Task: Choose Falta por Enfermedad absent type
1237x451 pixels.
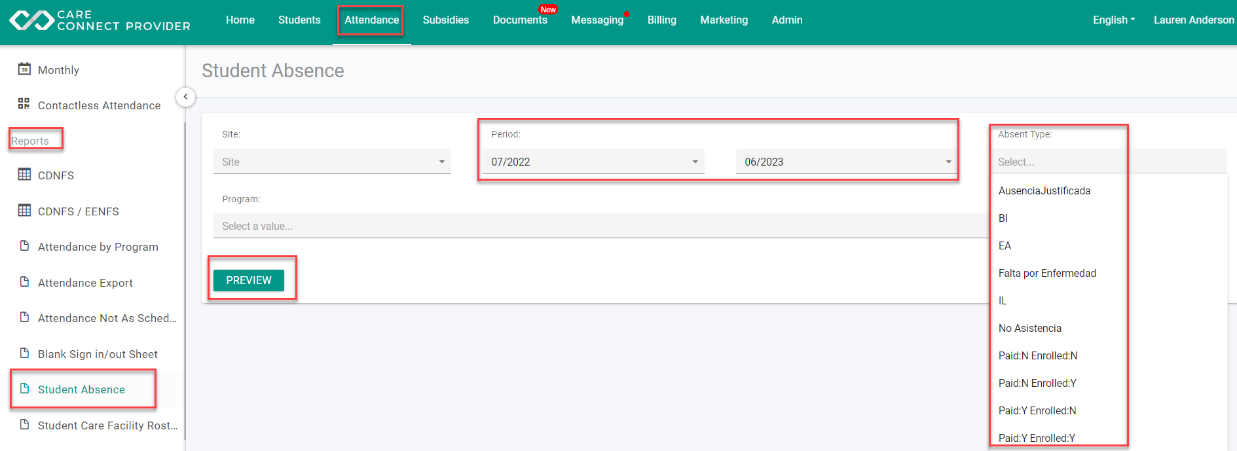Action: (x=1046, y=273)
